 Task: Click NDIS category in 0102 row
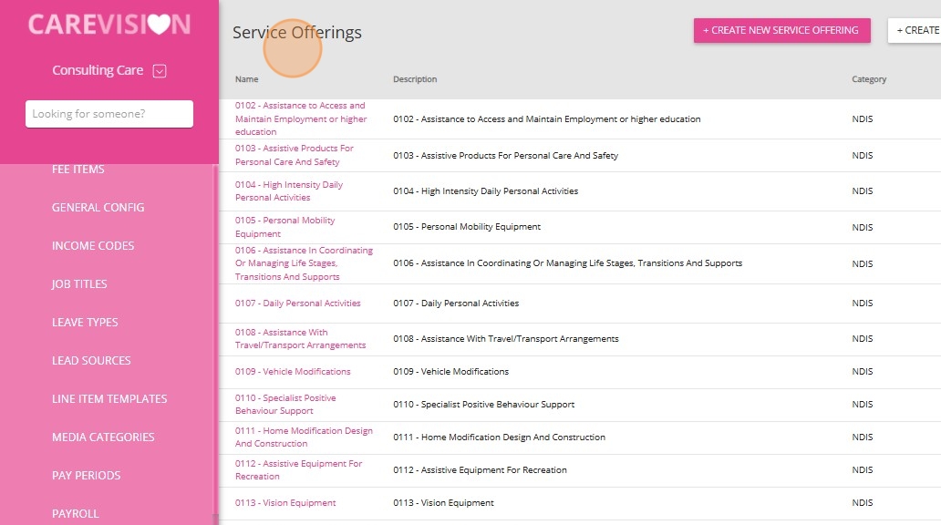click(x=863, y=118)
